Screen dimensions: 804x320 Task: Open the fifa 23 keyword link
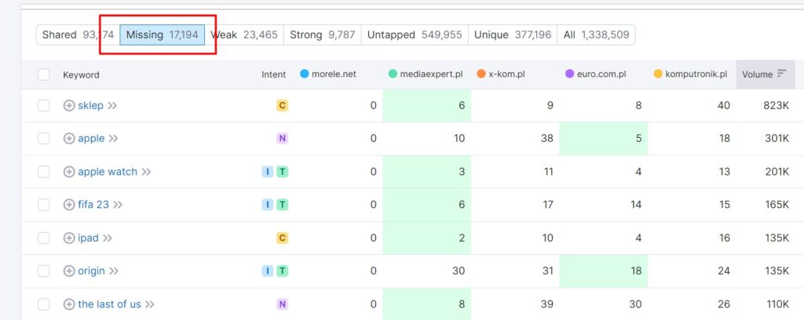point(93,205)
